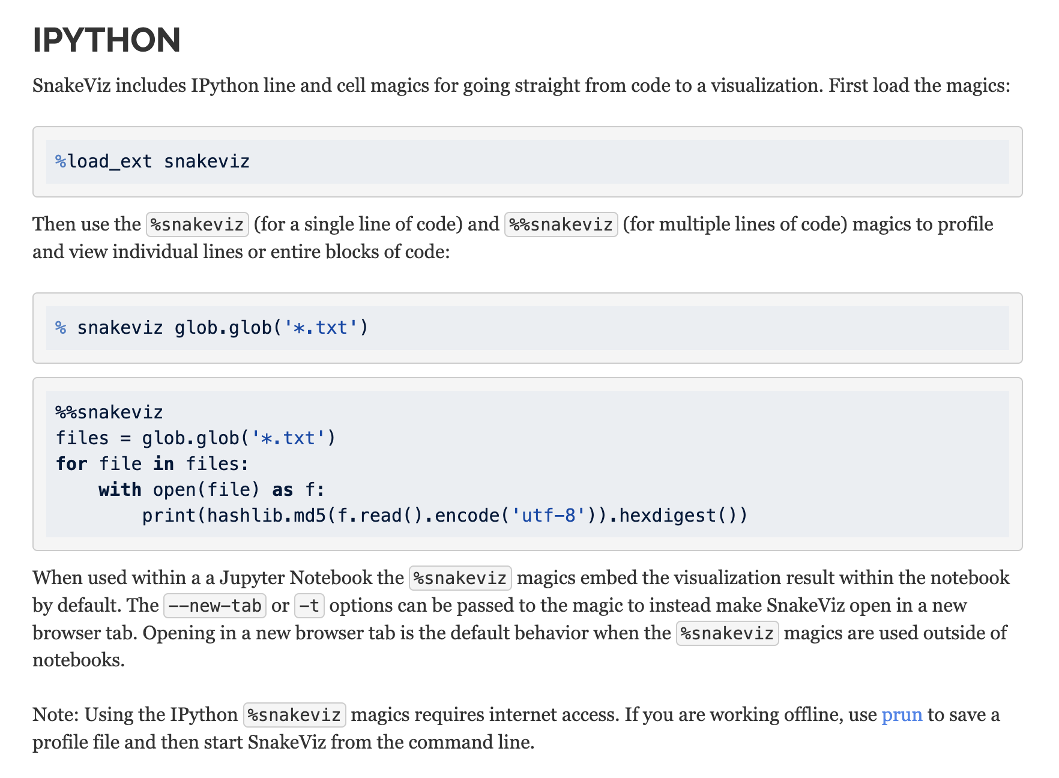Click the 'SnakeViz includes IPython' intro paragraph

521,86
